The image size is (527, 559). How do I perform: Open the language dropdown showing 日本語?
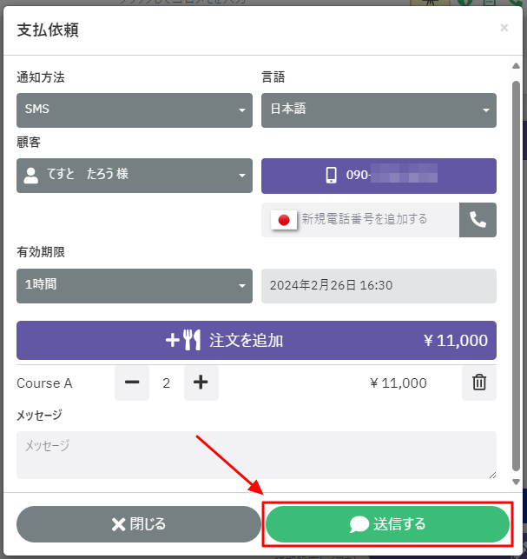pos(379,110)
